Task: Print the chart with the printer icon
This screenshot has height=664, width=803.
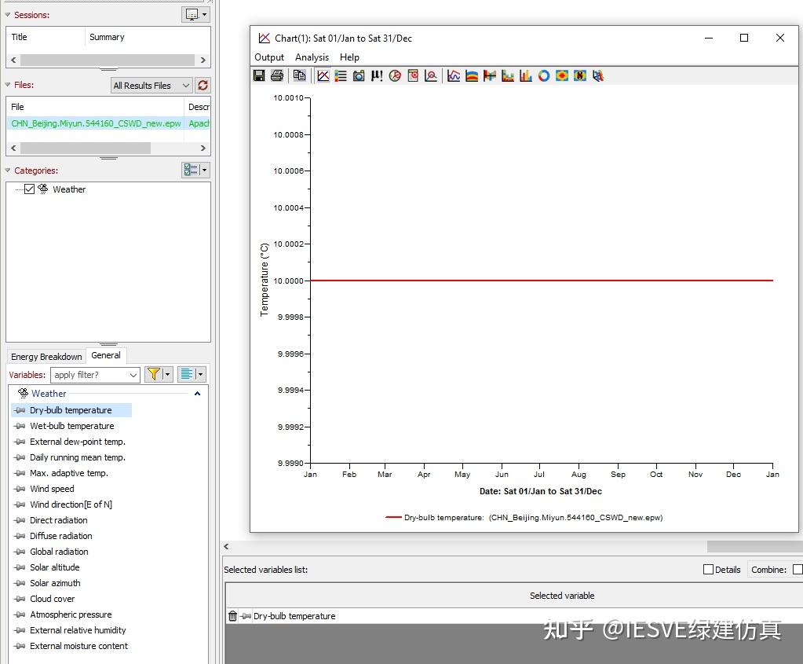Action: point(277,76)
